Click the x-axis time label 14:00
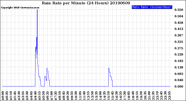The width and height of the screenshot is (186, 101). pos(101,96)
